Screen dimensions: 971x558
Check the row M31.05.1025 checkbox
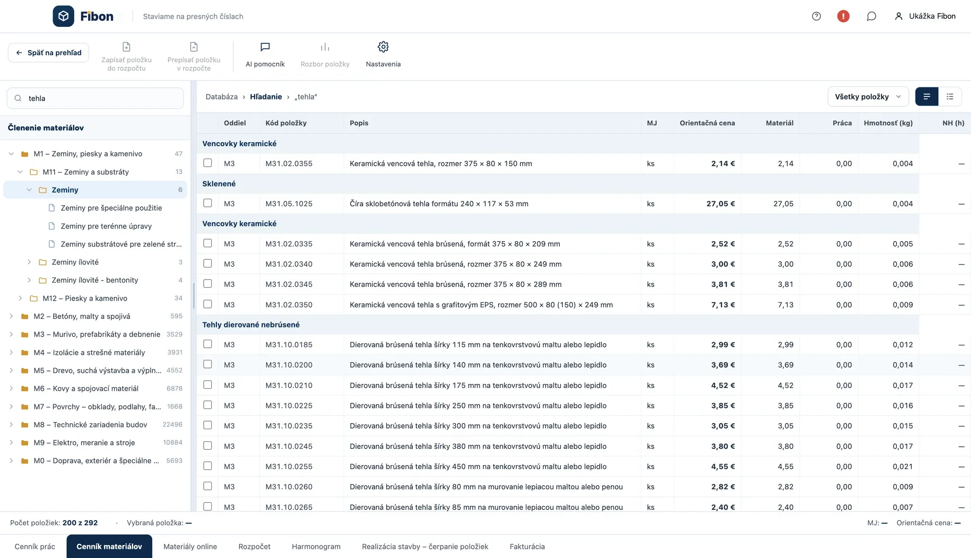[207, 203]
